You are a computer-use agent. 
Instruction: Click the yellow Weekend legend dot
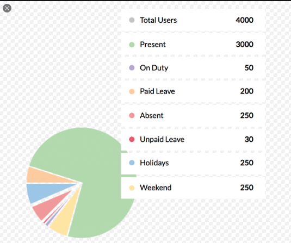[x=132, y=188]
